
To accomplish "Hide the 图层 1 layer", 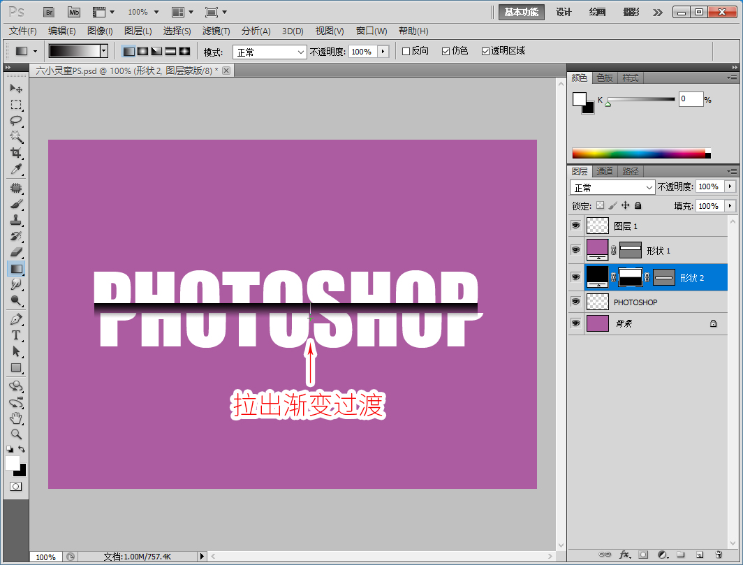I will click(575, 226).
